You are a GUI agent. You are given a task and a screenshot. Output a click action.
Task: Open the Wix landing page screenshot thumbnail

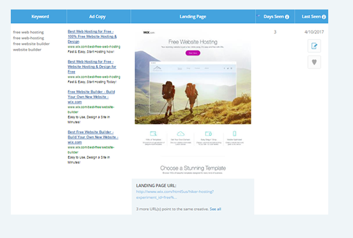(x=193, y=102)
